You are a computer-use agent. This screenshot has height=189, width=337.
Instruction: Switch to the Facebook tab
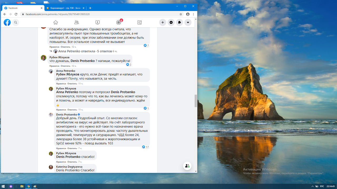[x=23, y=8]
